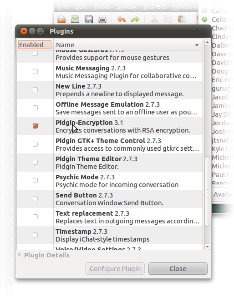Click the green status icon beside Celia
234x306 pixels.
click(205, 20)
